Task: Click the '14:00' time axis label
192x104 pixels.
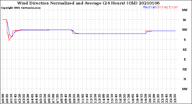Action: [x=104, y=98]
